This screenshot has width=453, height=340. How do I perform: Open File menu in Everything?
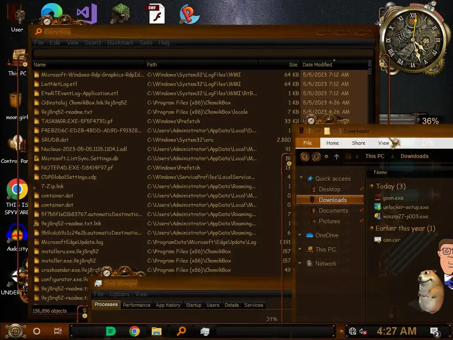coord(39,43)
